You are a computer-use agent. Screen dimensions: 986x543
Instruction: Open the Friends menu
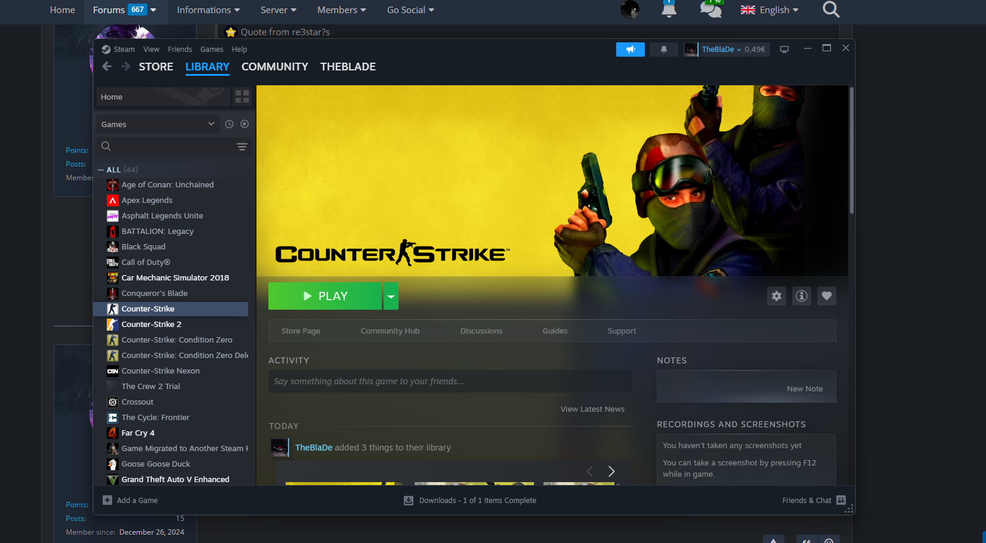pos(180,50)
